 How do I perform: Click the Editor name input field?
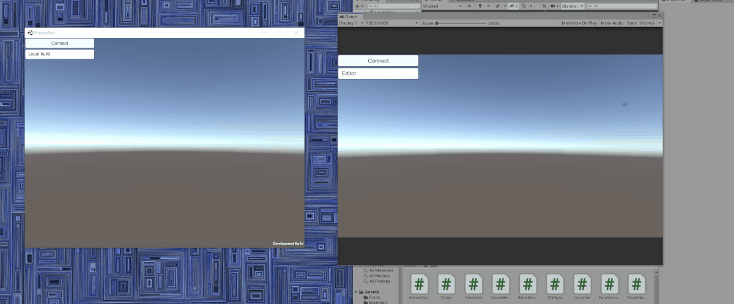click(378, 73)
